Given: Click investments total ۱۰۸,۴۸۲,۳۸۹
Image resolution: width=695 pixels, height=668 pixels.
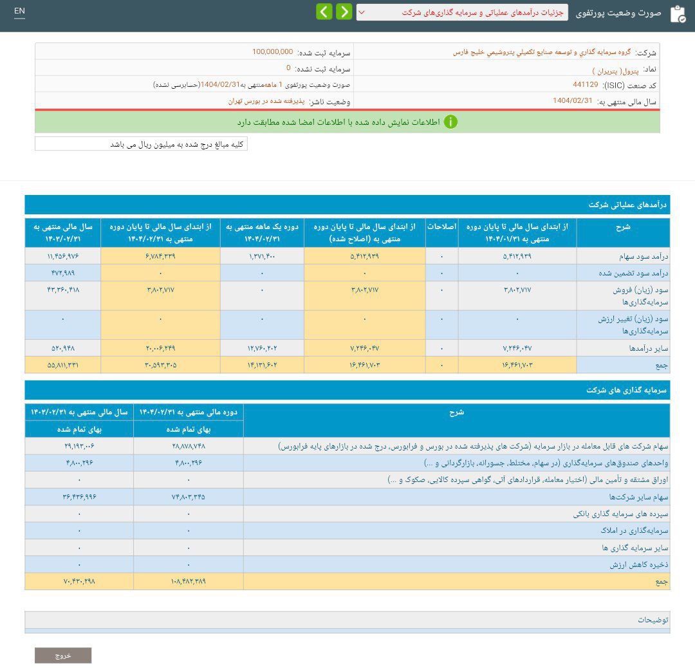Looking at the screenshot, I should pyautogui.click(x=189, y=581).
